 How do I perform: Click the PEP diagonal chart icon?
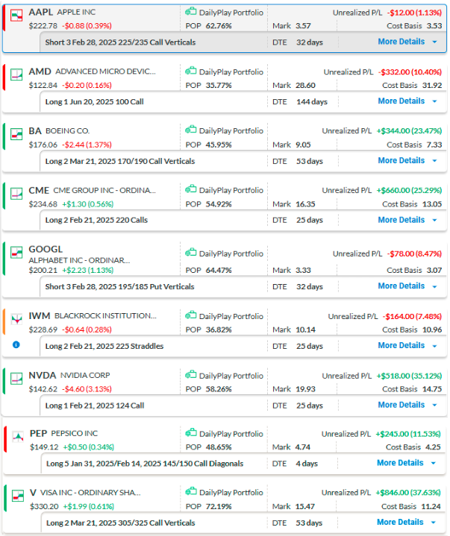tap(18, 437)
